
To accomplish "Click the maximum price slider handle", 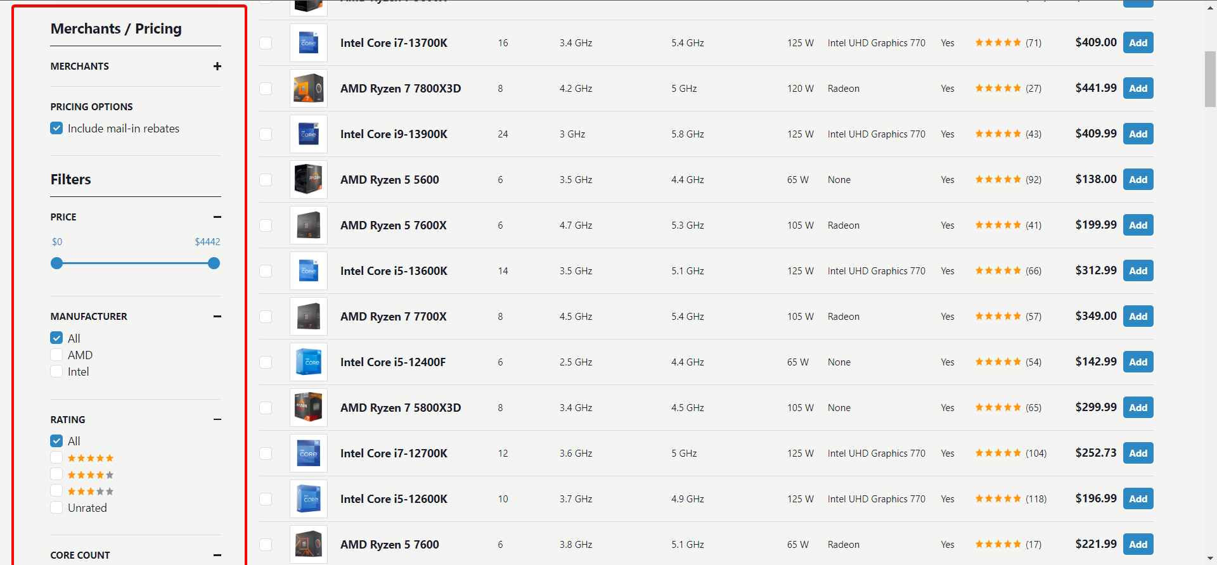I will tap(214, 263).
